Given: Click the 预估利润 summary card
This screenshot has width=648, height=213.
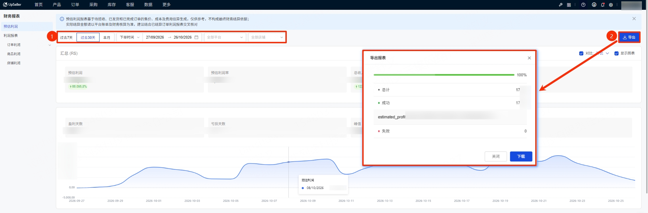Looking at the screenshot, I should tap(134, 79).
